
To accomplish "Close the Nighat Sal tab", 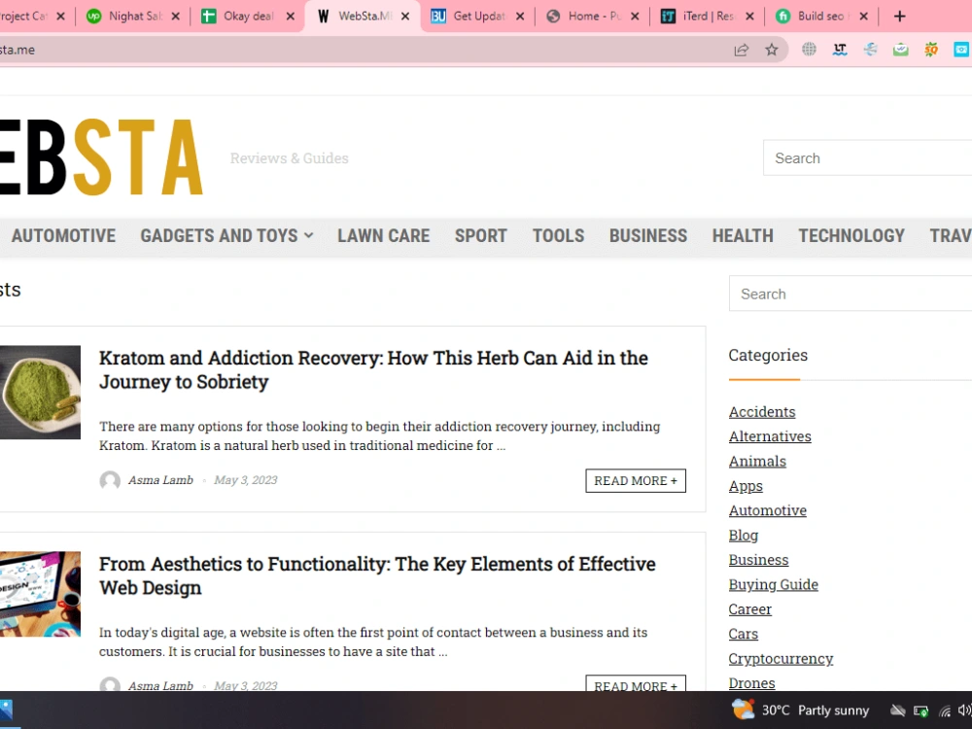I will (175, 17).
